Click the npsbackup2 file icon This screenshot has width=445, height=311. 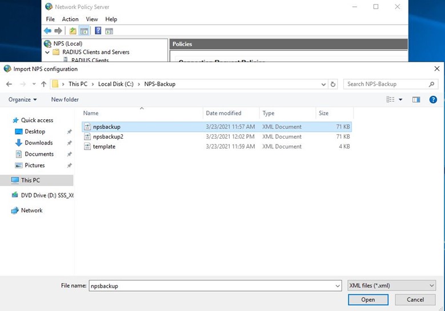click(x=87, y=136)
